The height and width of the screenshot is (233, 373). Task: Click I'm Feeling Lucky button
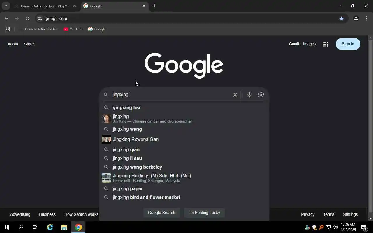coord(204,213)
